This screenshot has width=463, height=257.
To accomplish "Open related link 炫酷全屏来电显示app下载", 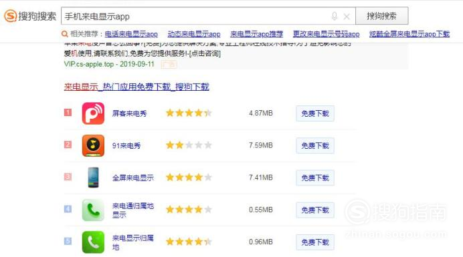I will pos(409,34).
